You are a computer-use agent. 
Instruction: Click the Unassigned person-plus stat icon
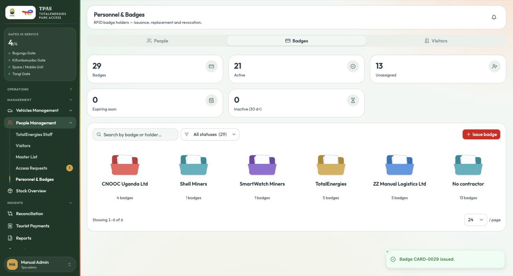point(494,67)
